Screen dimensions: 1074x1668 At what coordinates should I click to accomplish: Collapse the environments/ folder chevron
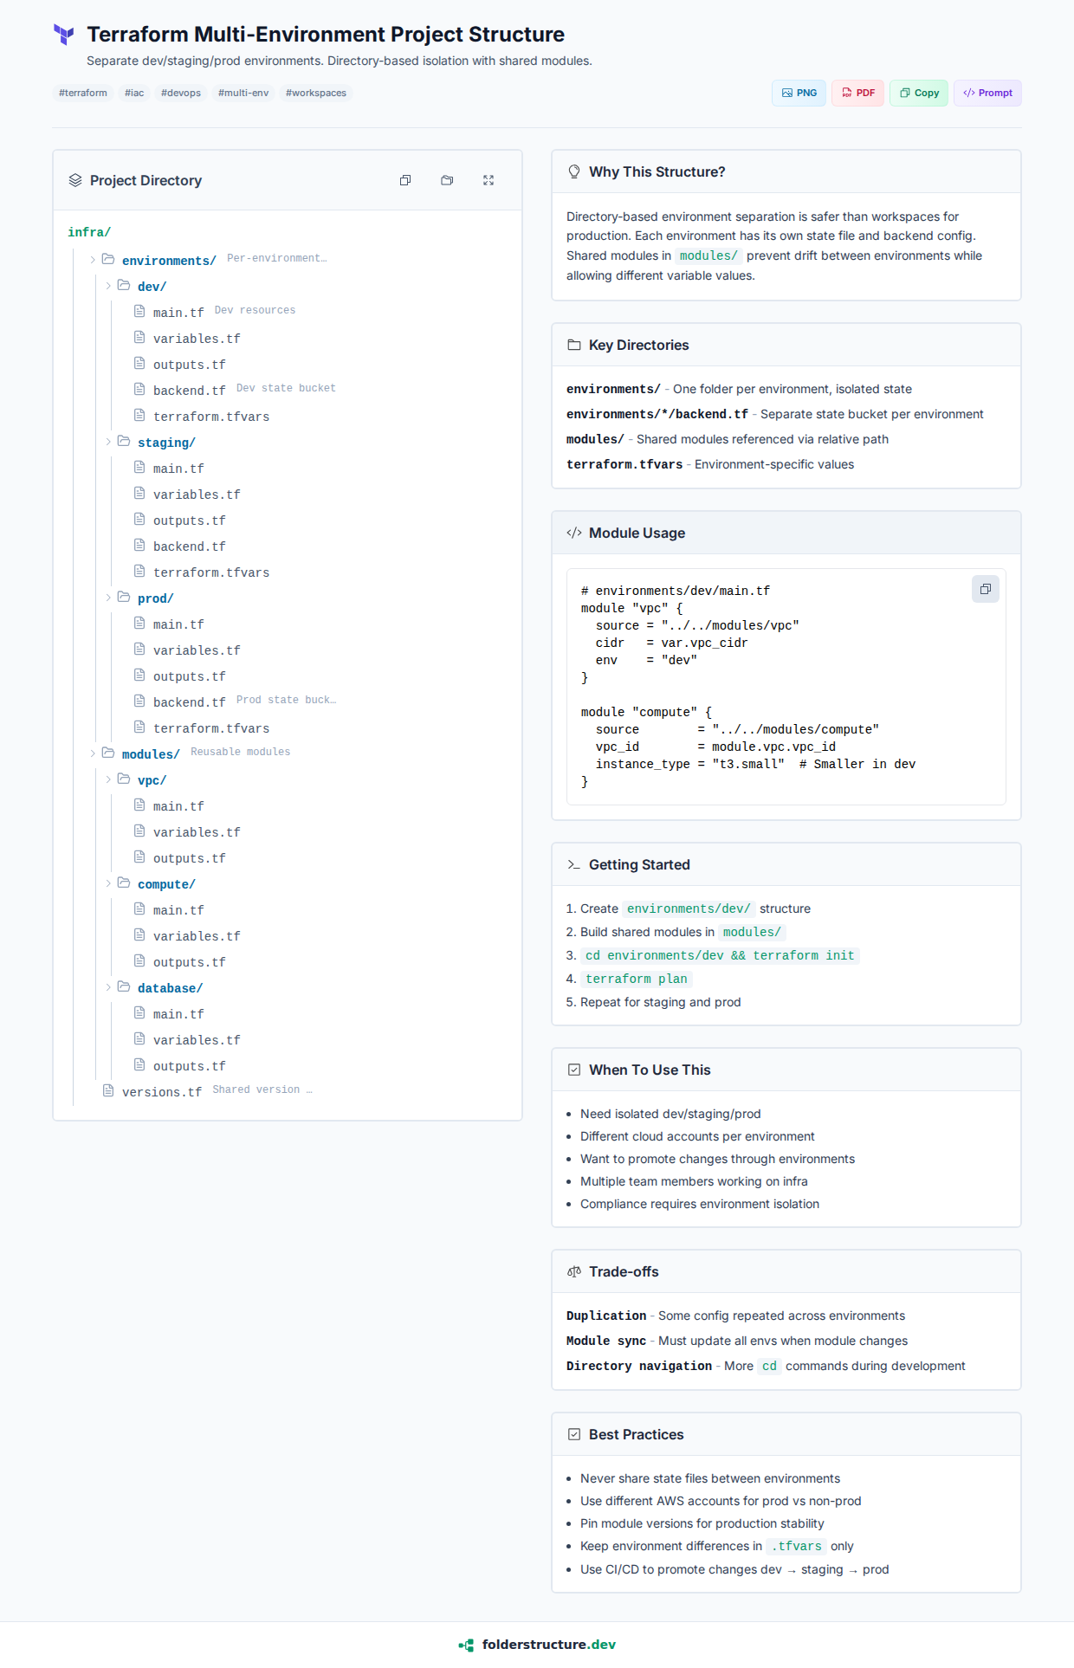click(x=93, y=260)
